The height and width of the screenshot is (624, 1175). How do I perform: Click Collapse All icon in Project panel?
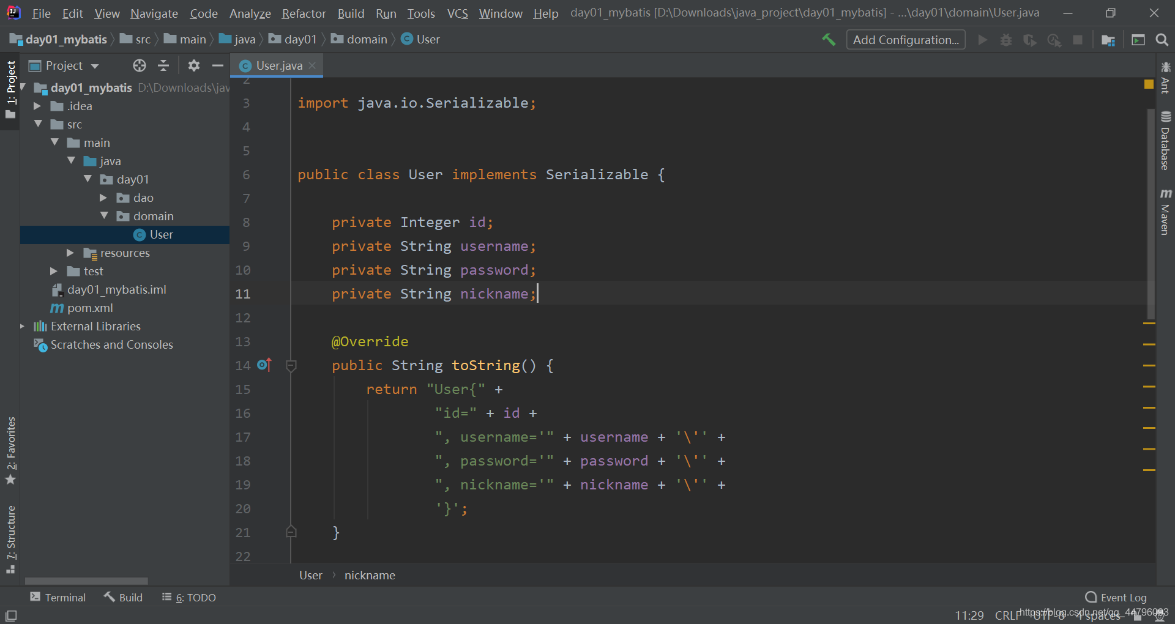[163, 65]
